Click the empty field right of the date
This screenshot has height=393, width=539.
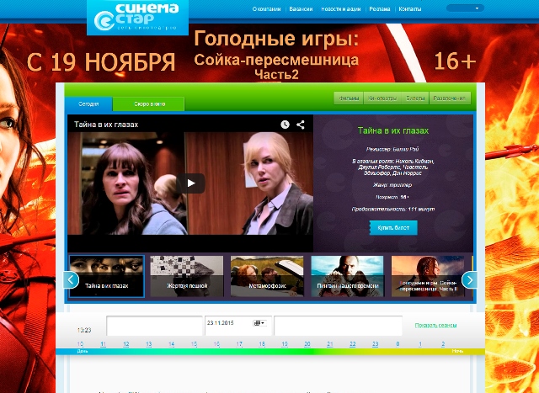click(x=338, y=326)
